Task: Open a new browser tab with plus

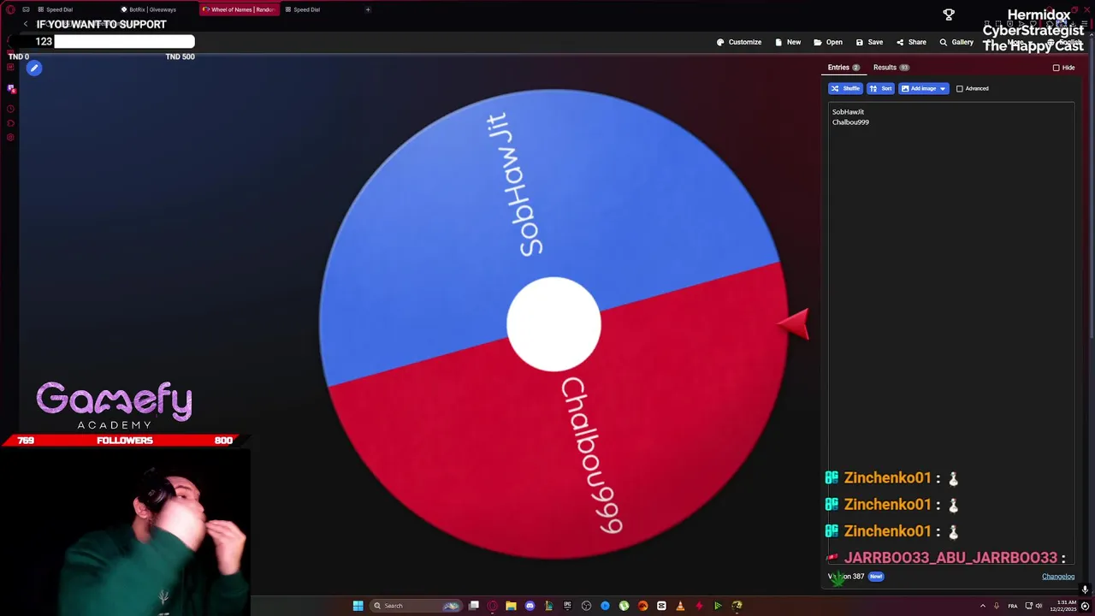Action: point(368,9)
